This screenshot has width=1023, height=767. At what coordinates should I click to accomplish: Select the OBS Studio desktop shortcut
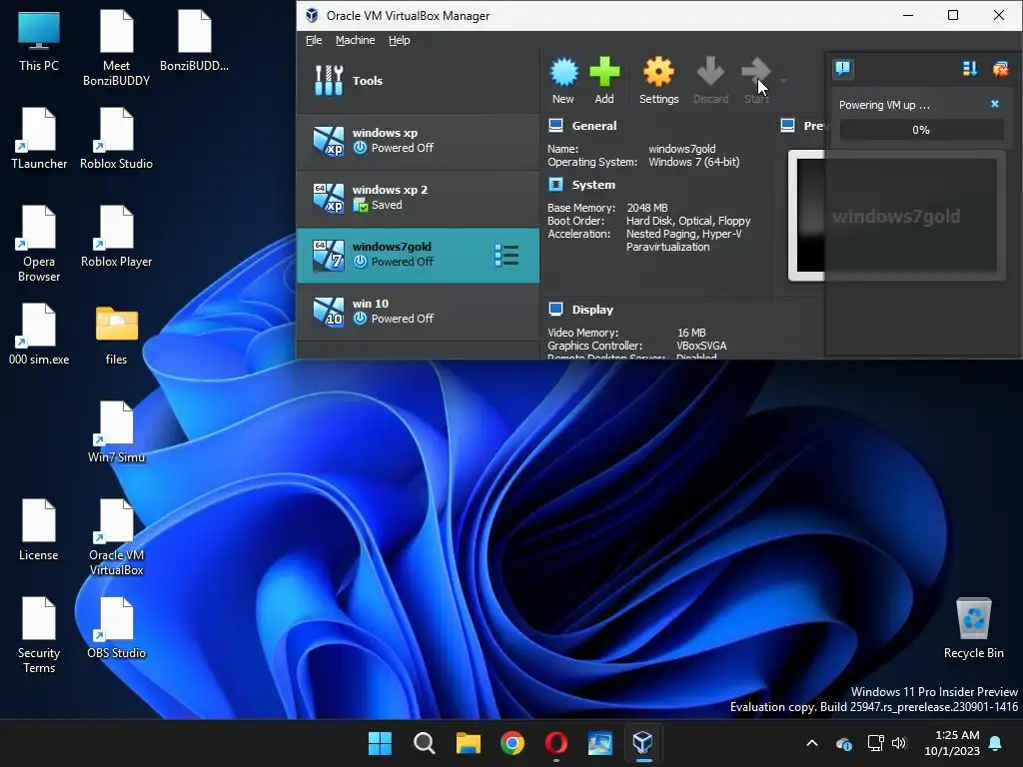(x=116, y=627)
